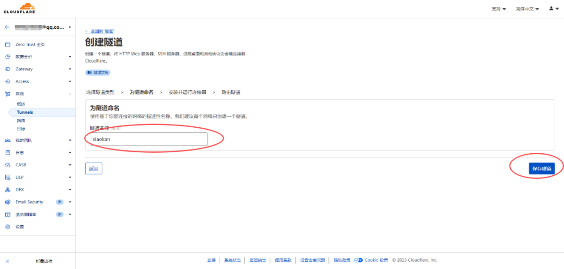Expand the Gateway menu arrow

(70, 69)
